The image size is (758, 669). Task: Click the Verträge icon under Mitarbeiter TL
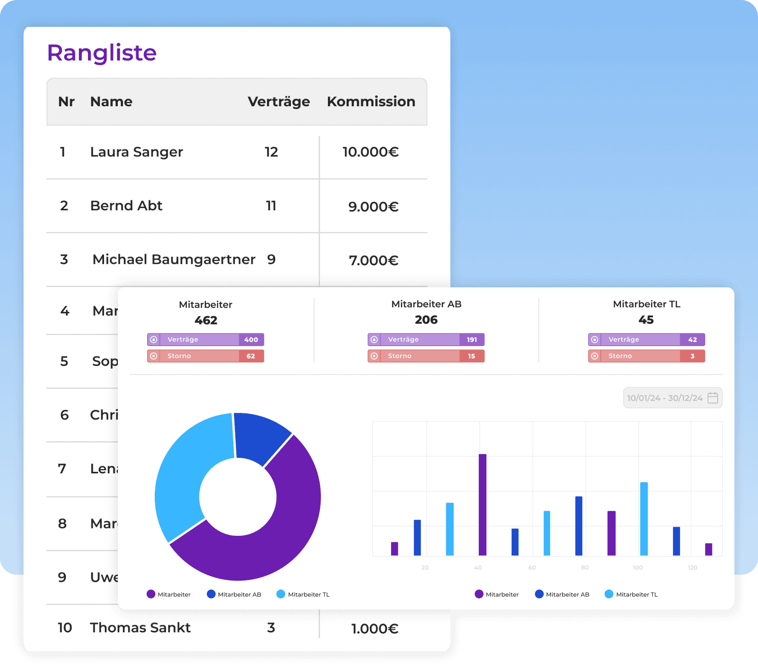[594, 339]
